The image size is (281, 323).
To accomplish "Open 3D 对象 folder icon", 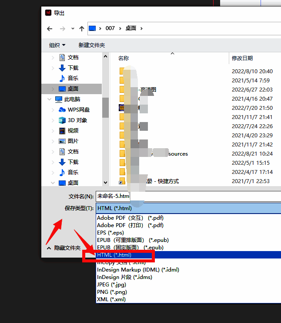I will click(x=62, y=120).
